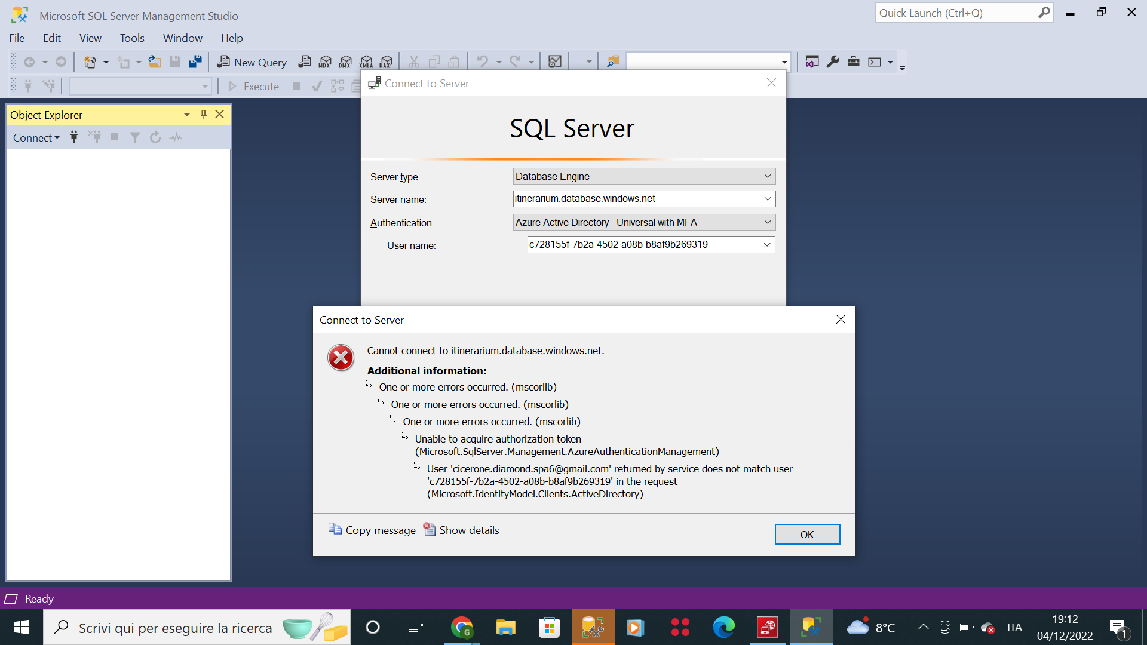Click the Refresh icon in Object Explorer
The image size is (1147, 645).
click(155, 137)
